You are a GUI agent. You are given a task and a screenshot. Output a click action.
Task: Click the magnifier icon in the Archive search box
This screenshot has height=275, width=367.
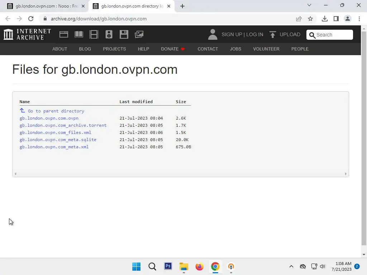coord(312,35)
